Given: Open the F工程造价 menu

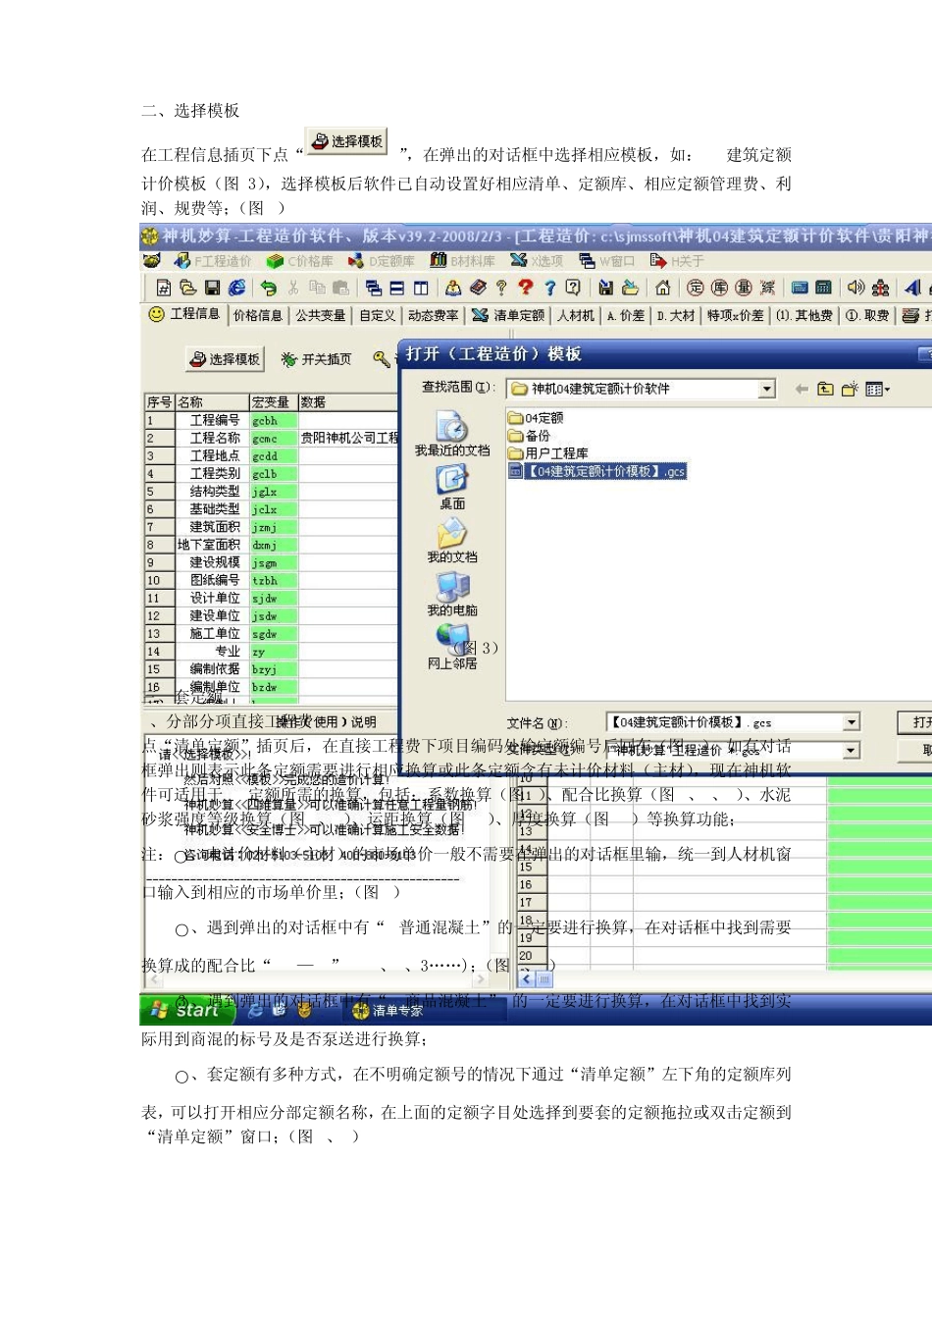Looking at the screenshot, I should pos(213,261).
